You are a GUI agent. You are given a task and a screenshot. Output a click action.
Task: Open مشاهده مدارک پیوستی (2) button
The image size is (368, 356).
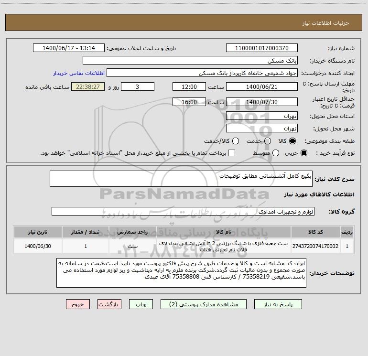tap(204, 304)
